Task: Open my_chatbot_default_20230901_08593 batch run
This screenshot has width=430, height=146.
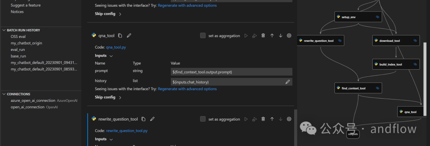Action: 44,69
